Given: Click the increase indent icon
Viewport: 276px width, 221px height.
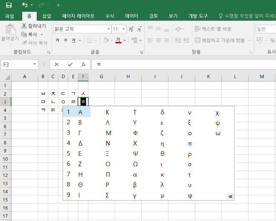Looking at the screenshot, I should click(186, 40).
